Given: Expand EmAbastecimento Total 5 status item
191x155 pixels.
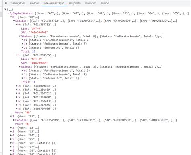Looking at the screenshot, I should 23,44.
